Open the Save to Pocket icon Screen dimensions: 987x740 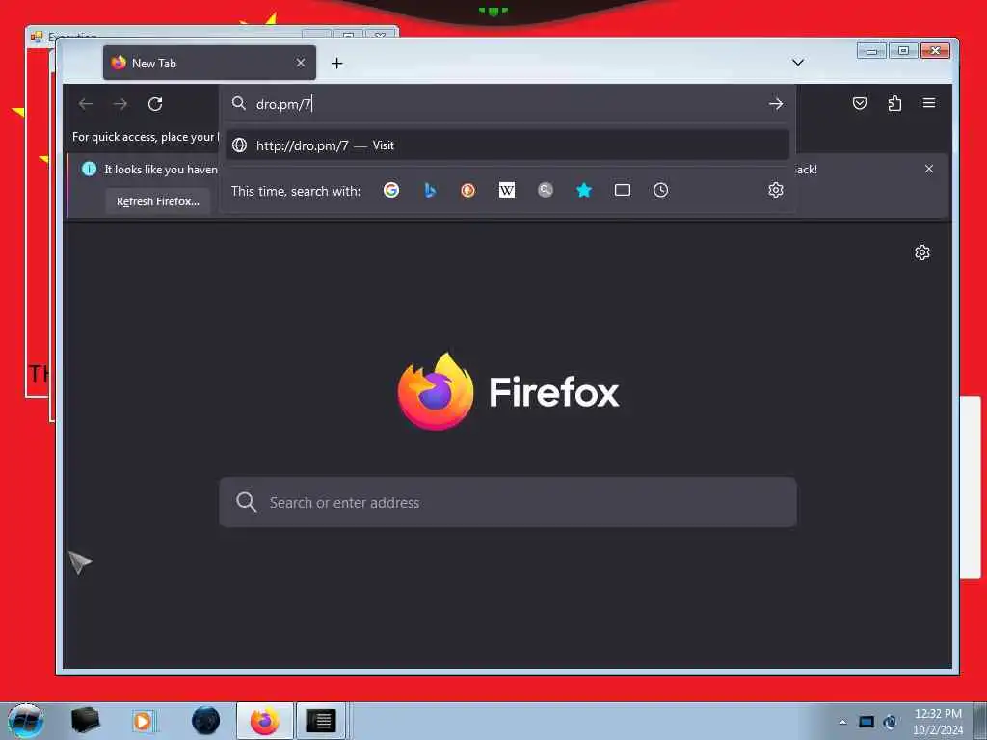pyautogui.click(x=859, y=103)
